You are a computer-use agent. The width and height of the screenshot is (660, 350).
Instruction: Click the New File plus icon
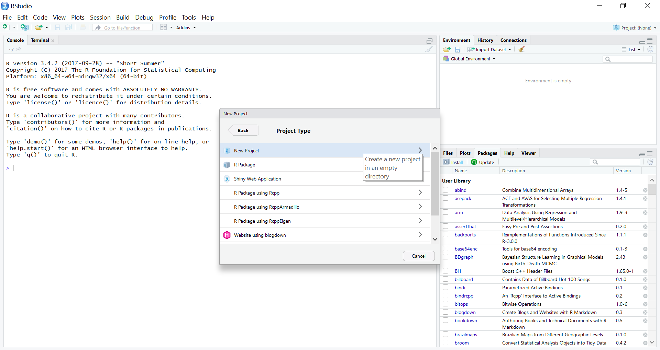pyautogui.click(x=5, y=27)
